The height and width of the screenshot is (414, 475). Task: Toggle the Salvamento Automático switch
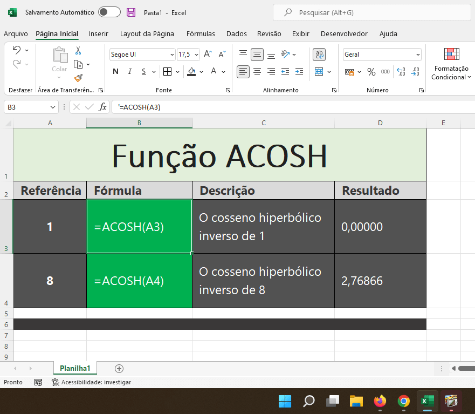(109, 12)
